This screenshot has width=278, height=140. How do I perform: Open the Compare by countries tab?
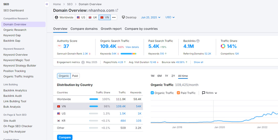141,29
